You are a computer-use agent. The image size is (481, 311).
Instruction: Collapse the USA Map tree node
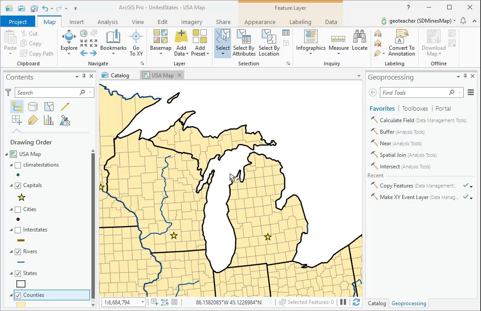coord(6,154)
